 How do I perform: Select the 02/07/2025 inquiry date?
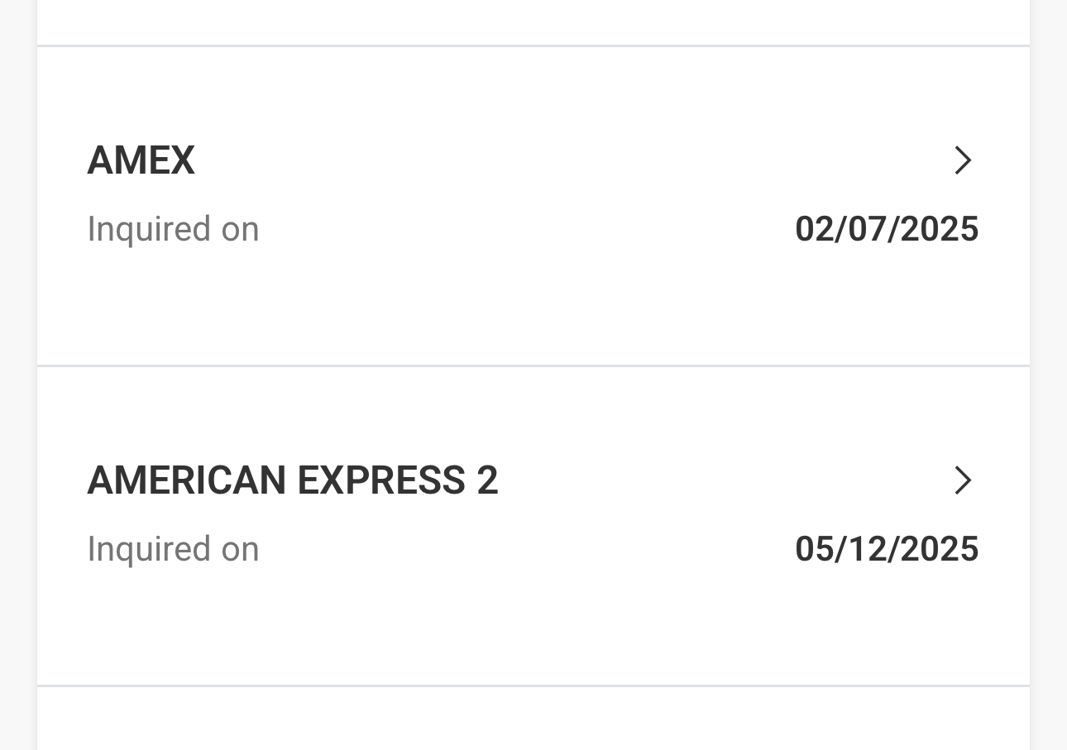(887, 229)
